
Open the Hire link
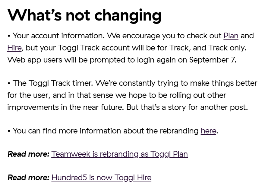coord(14,48)
